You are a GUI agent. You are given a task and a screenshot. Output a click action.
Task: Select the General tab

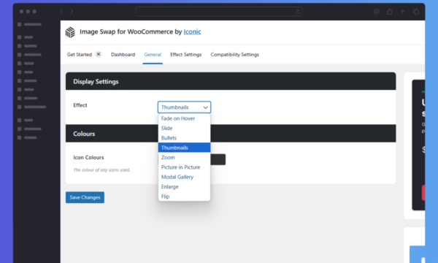coord(153,55)
